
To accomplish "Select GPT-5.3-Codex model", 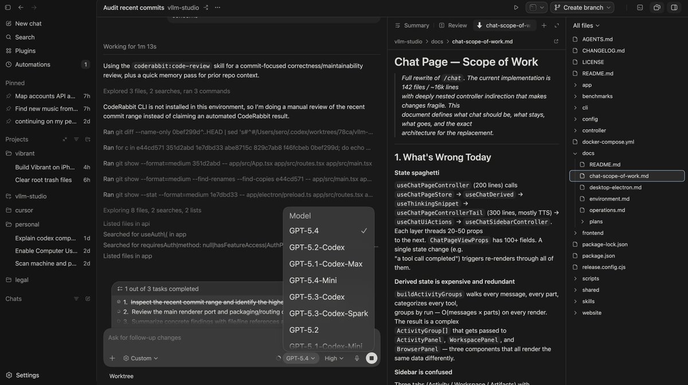I will coord(329,297).
